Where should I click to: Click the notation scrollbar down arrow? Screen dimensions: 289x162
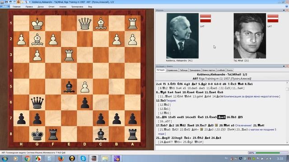[x=287, y=143]
